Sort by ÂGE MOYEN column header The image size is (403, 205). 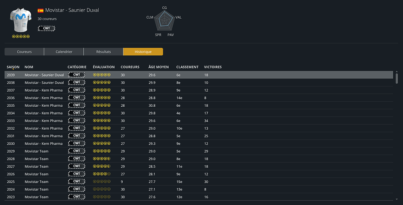159,67
